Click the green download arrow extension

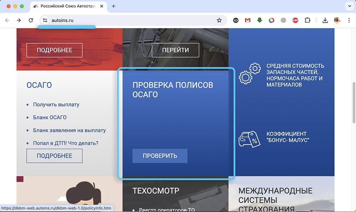point(260,20)
